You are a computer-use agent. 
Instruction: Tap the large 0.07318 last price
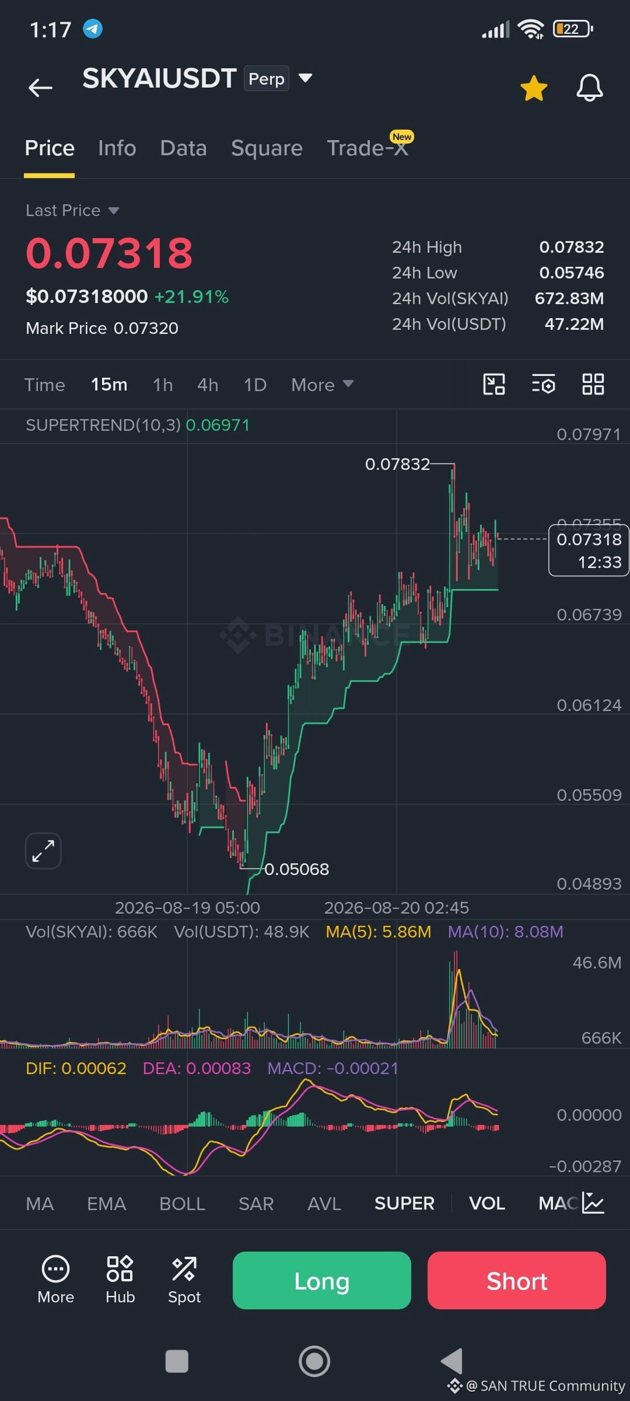109,253
